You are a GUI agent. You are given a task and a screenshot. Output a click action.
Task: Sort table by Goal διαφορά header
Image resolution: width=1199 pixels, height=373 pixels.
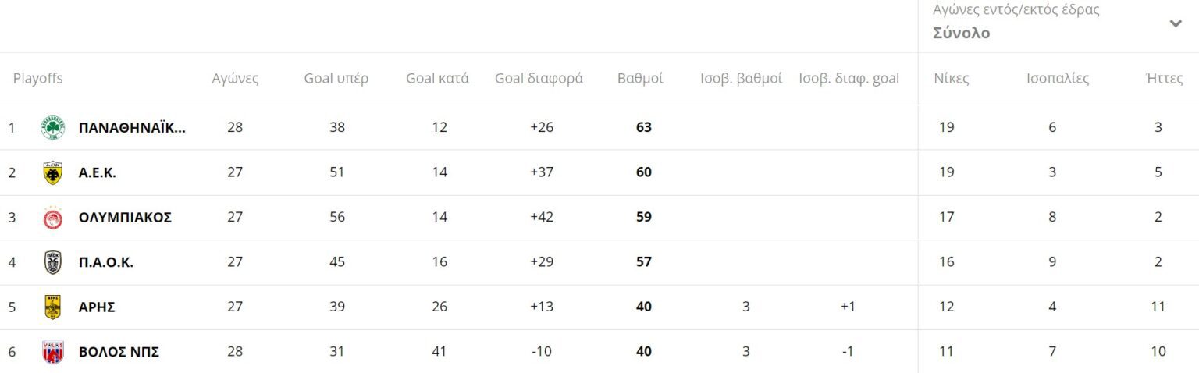pyautogui.click(x=539, y=79)
